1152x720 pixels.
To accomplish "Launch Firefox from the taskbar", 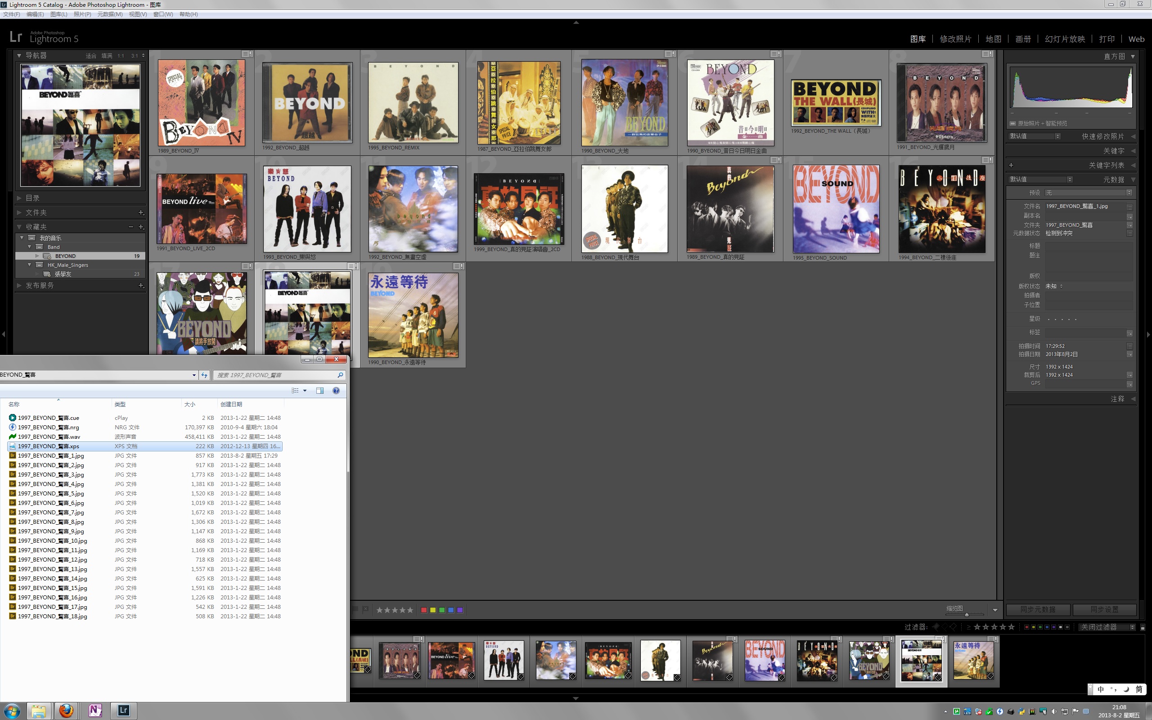I will 66,711.
